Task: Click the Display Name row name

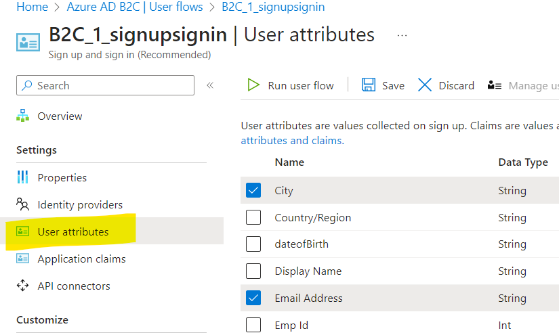Action: point(308,271)
